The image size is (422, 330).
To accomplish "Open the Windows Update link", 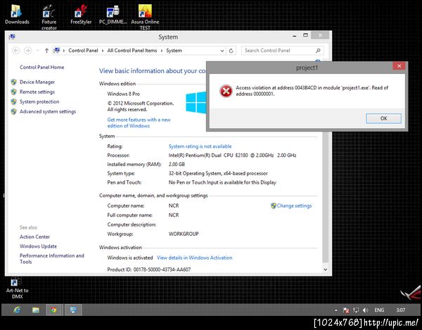I will 38,246.
